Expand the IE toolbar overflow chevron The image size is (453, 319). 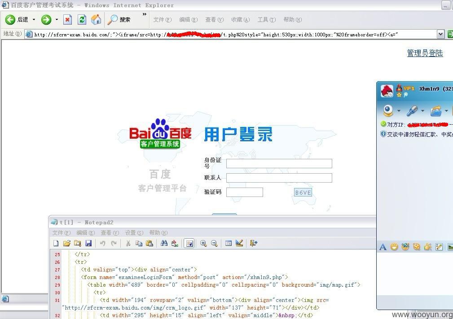pos(145,14)
